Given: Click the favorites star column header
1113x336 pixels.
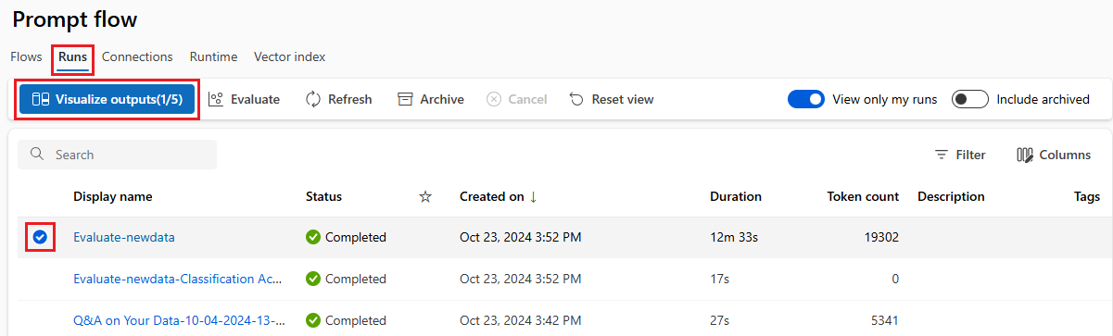Looking at the screenshot, I should [x=425, y=196].
